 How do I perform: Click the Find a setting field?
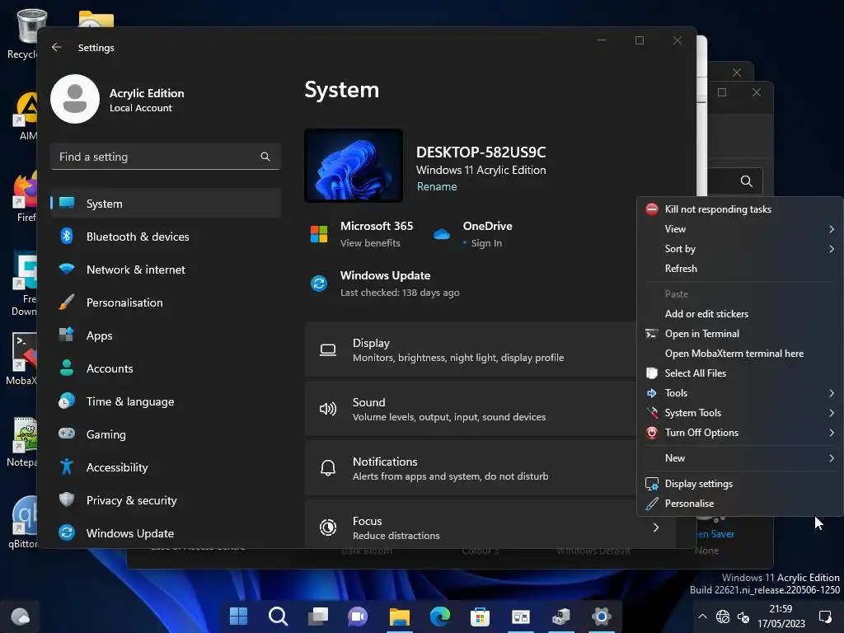tap(165, 157)
